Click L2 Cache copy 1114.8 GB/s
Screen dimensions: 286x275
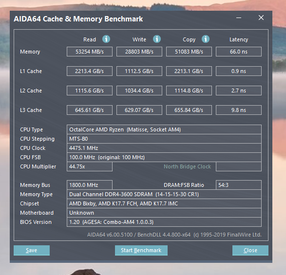click(189, 91)
